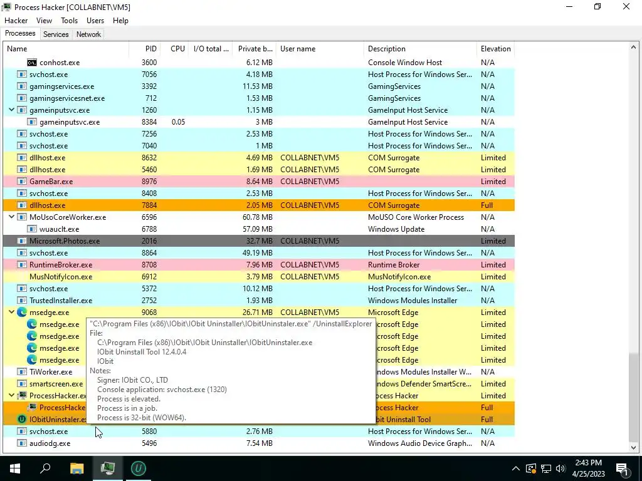Click the Full elevation cell of dllhost.exe
The height and width of the screenshot is (481, 642).
[487, 205]
